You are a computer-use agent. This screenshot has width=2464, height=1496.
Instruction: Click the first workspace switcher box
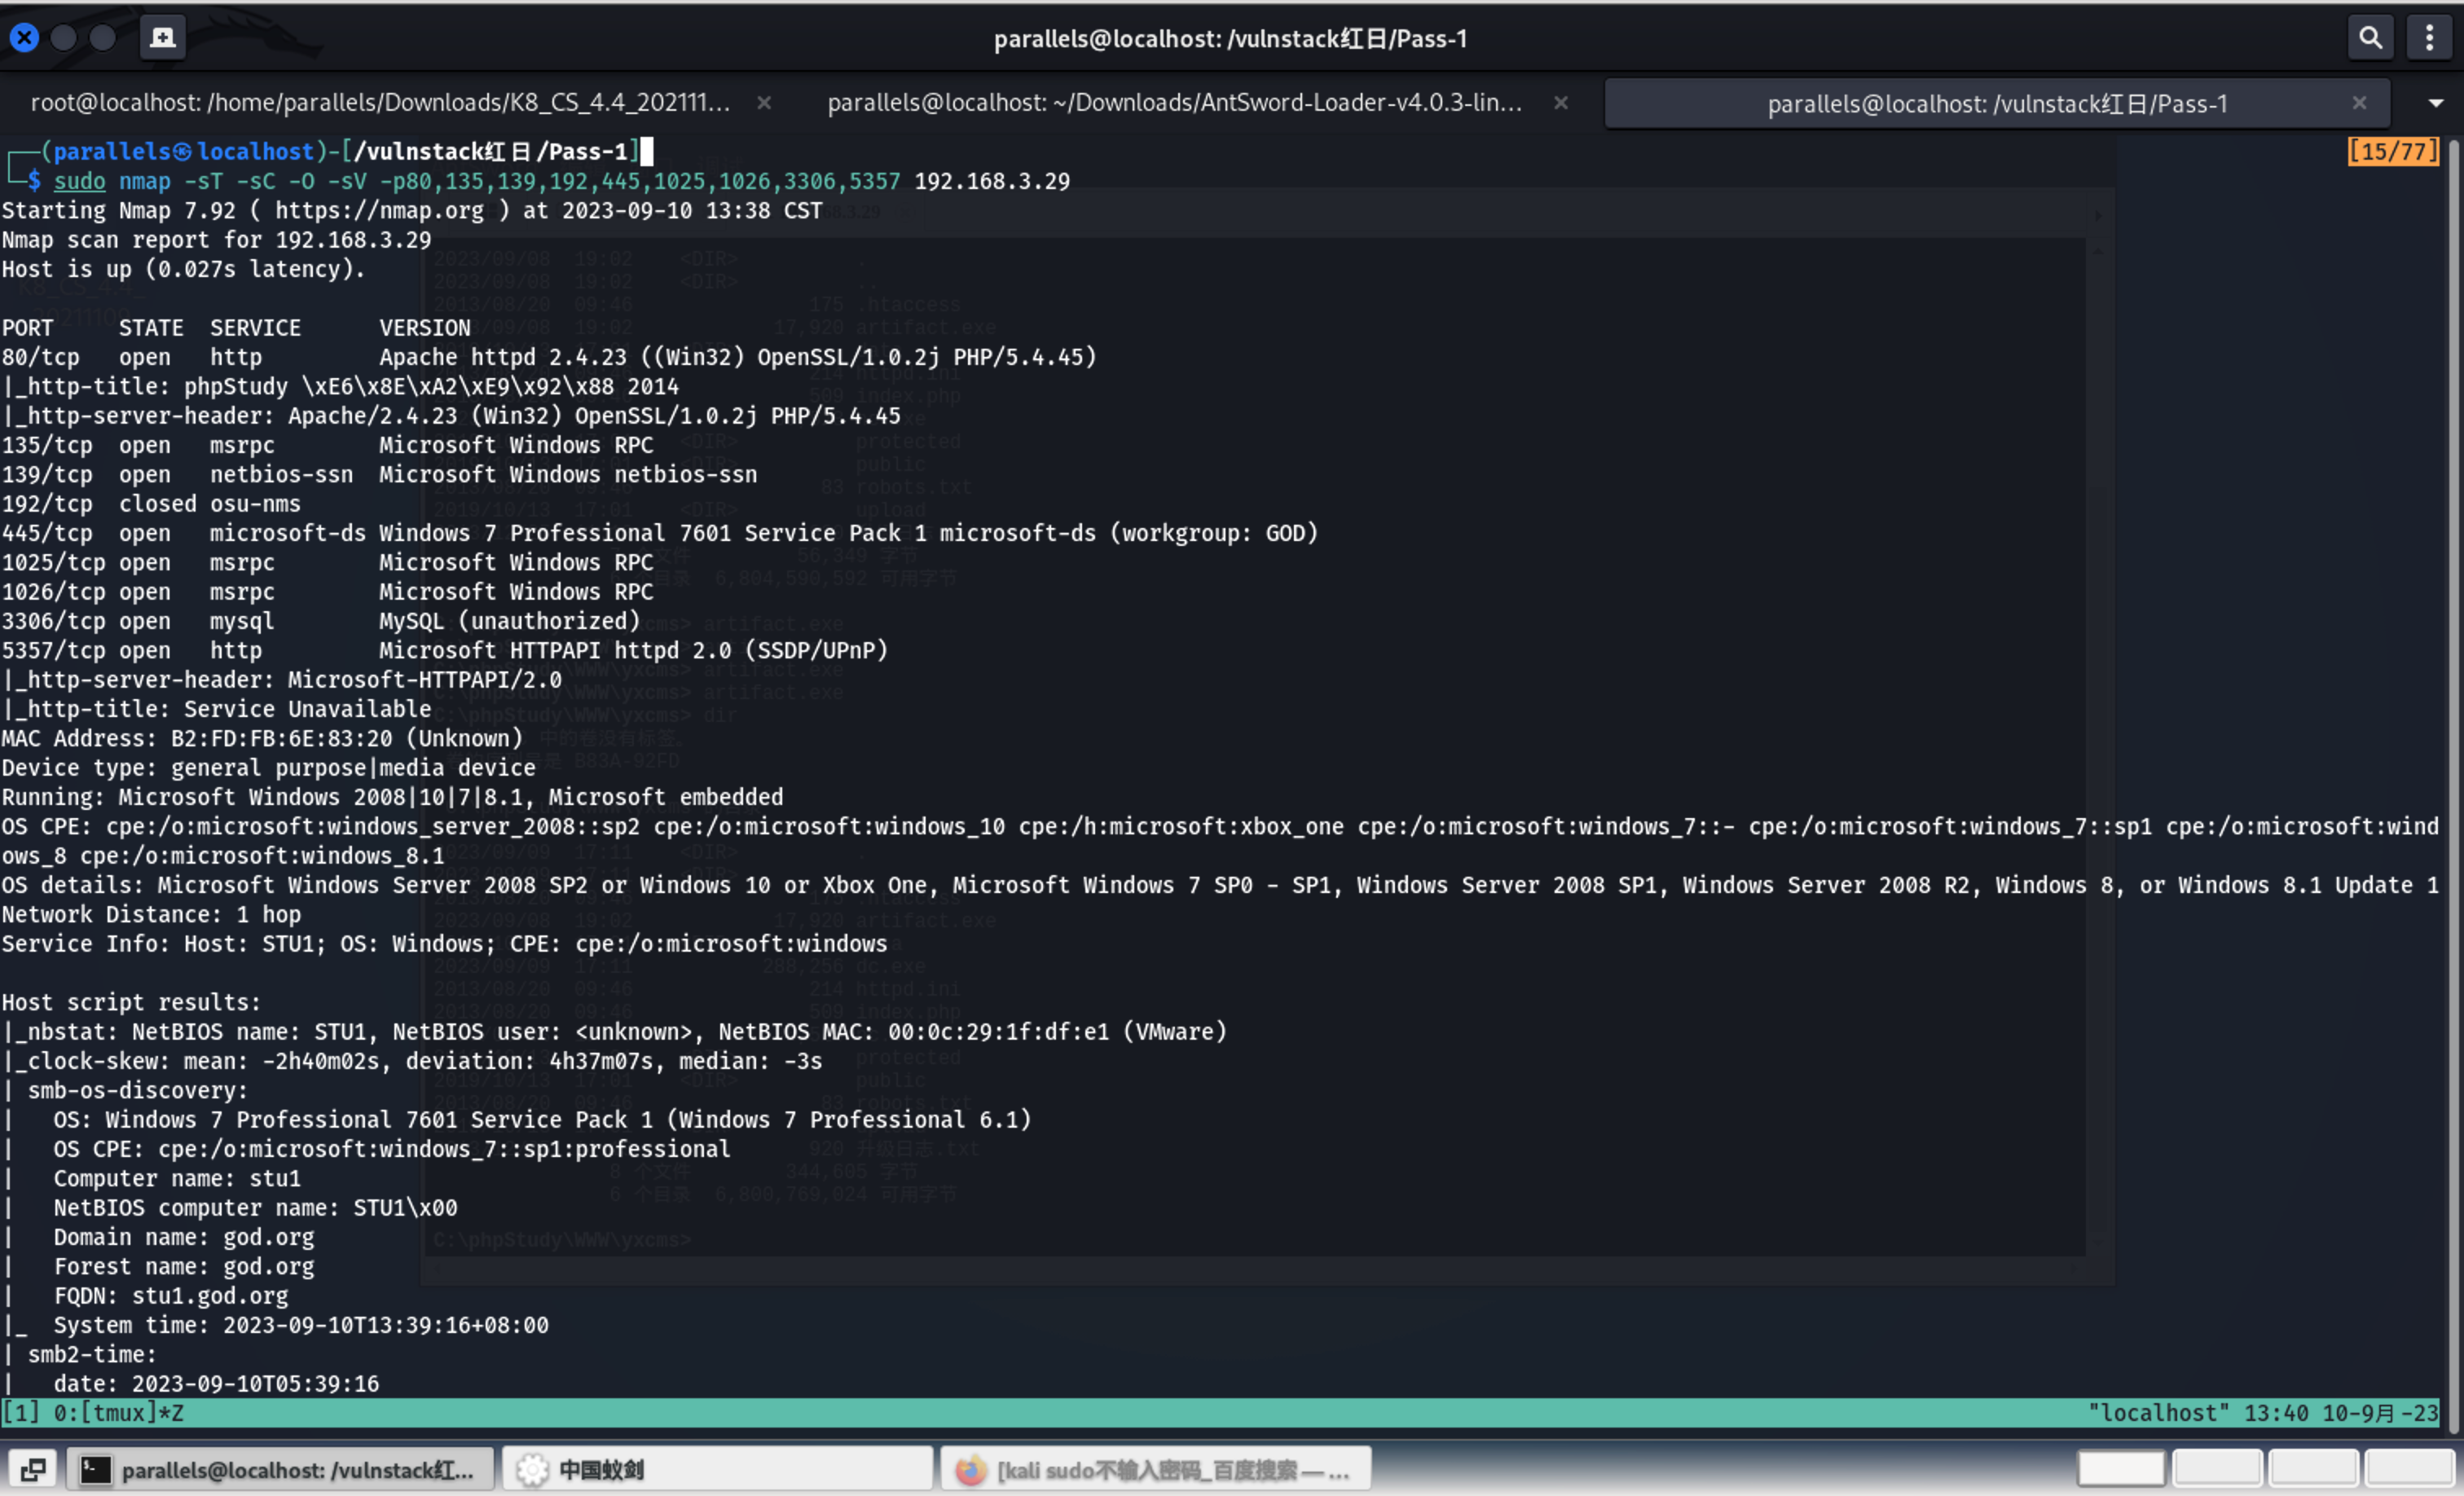[2121, 1469]
